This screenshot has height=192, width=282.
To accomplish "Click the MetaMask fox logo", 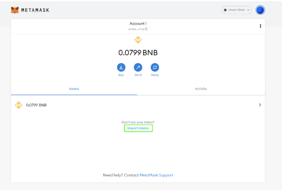I will (x=15, y=10).
